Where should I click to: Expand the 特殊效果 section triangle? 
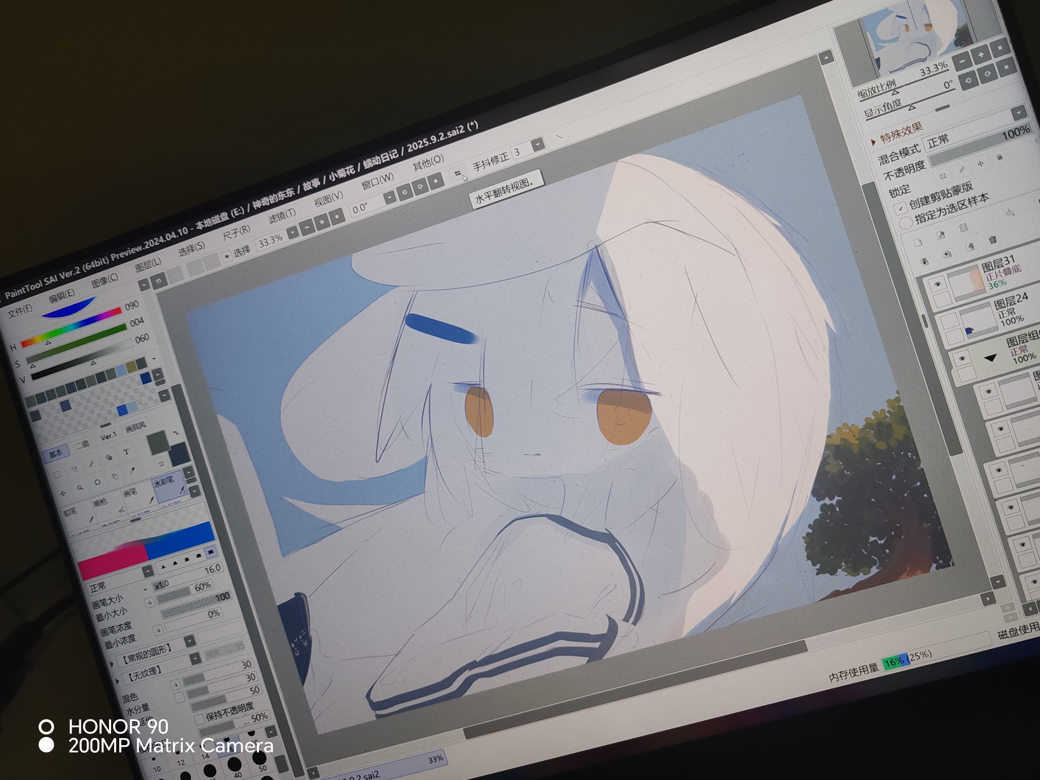873,142
